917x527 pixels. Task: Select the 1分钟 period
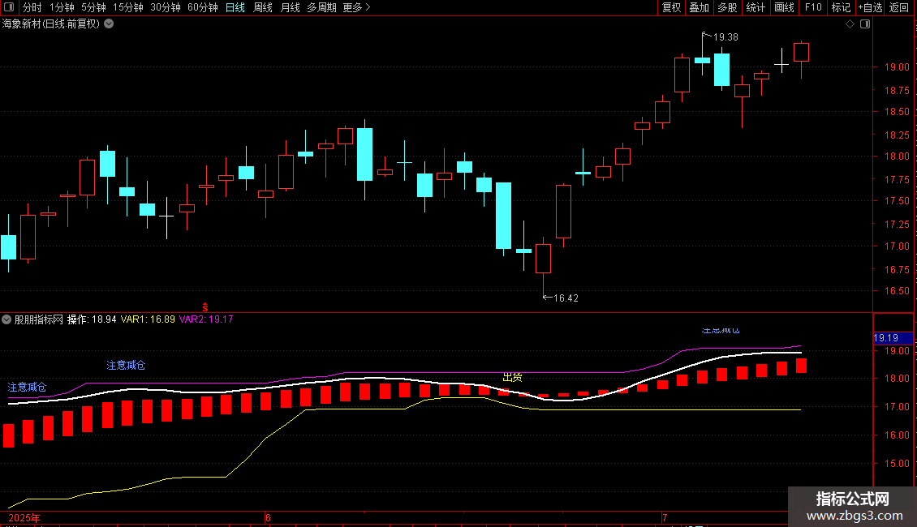[x=62, y=7]
